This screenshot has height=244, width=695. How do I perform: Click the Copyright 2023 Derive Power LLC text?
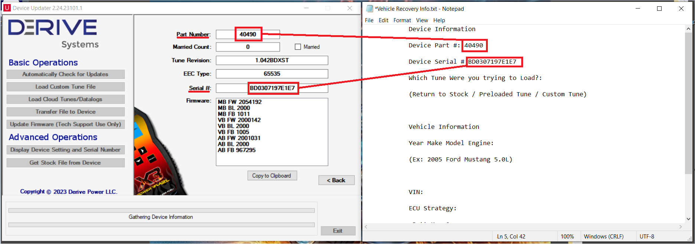coord(69,191)
